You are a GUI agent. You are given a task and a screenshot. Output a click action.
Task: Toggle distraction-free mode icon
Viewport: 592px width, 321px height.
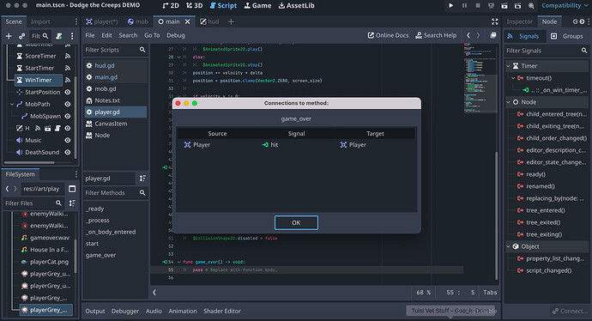(494, 21)
